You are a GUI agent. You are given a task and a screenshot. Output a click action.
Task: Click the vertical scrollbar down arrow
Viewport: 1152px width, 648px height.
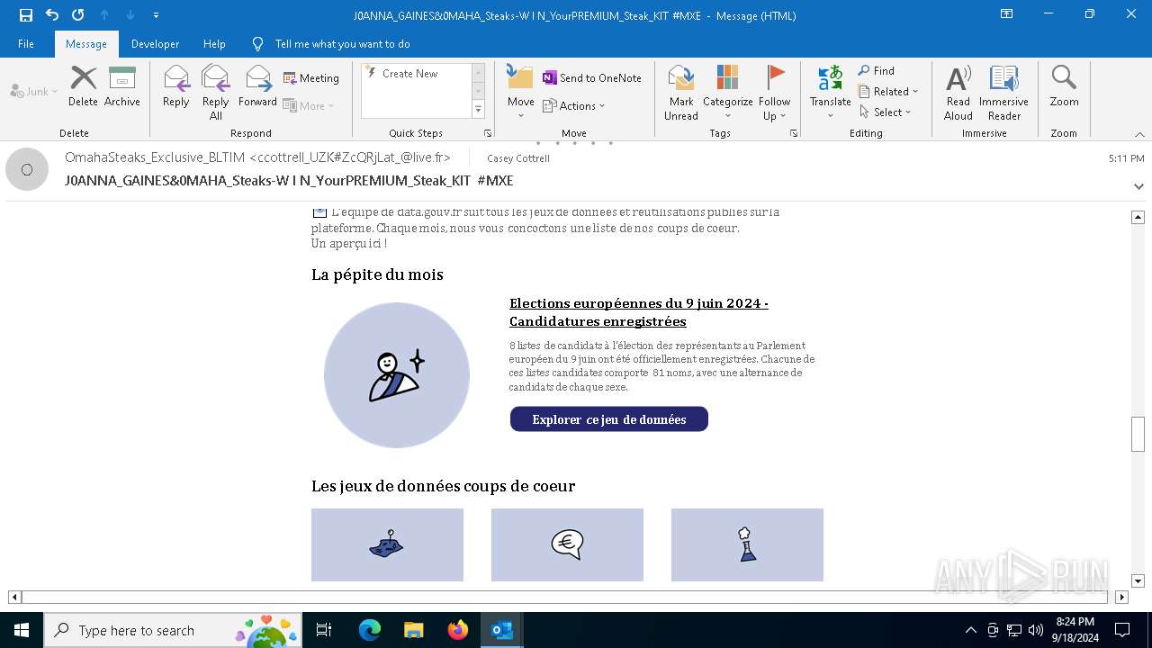tap(1138, 581)
